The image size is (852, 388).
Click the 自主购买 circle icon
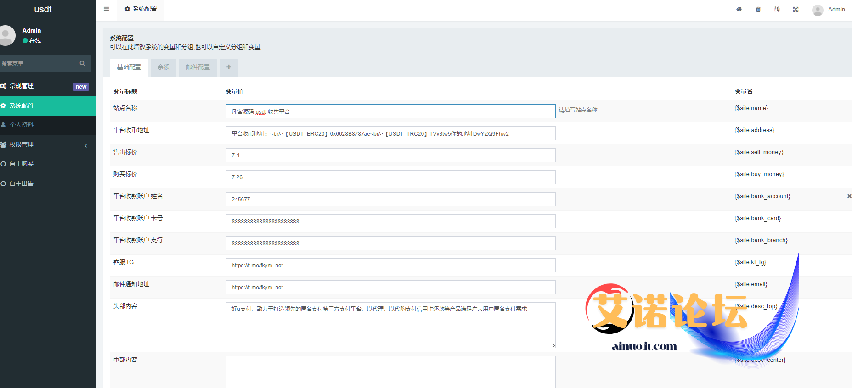3,164
